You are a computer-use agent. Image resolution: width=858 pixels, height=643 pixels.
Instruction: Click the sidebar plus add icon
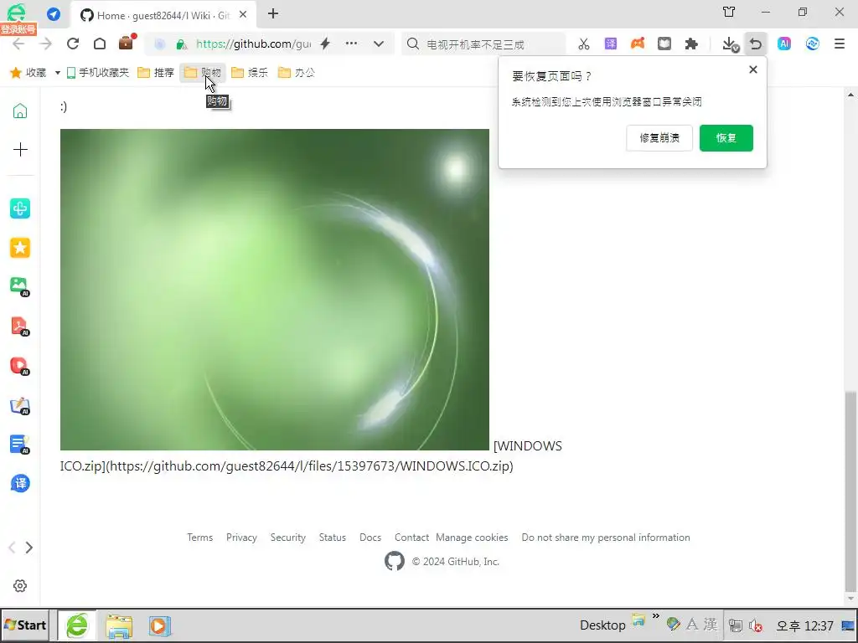[x=20, y=149]
